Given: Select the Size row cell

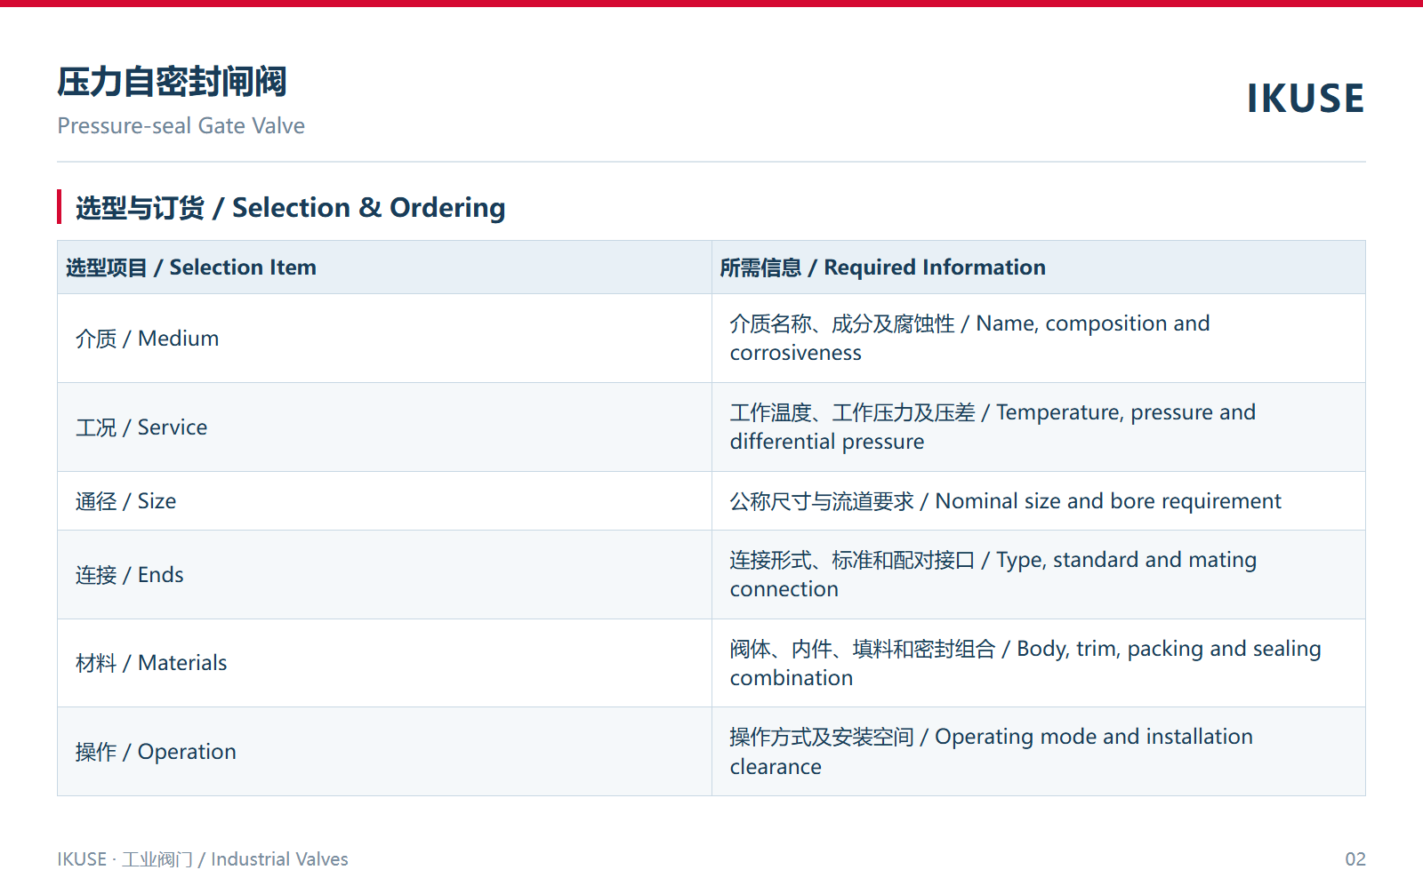Looking at the screenshot, I should pos(384,501).
